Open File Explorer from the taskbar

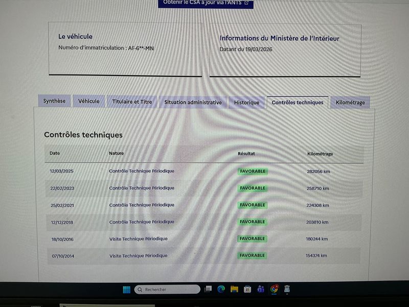(234, 289)
